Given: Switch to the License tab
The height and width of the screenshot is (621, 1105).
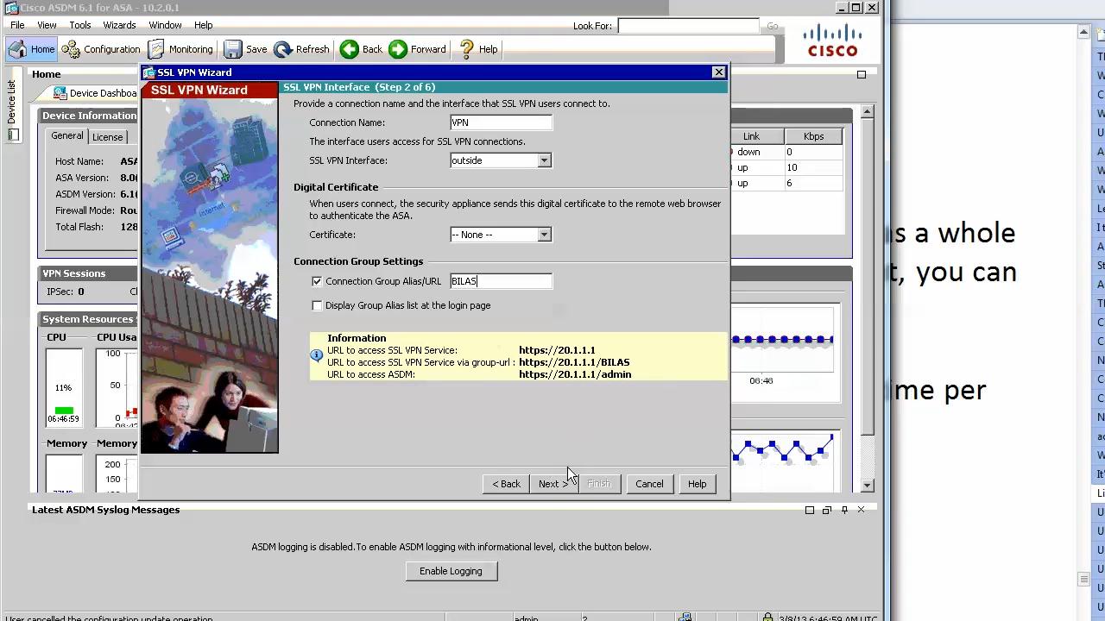Looking at the screenshot, I should point(107,137).
